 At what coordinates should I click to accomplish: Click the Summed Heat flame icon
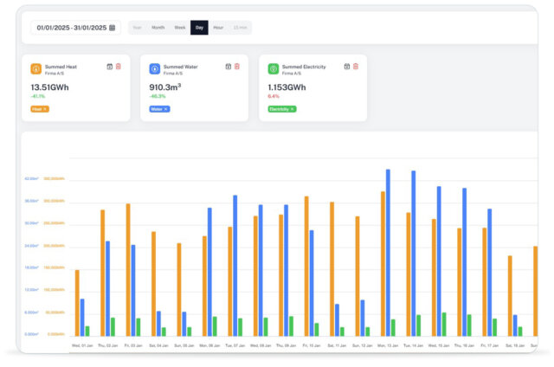(35, 69)
